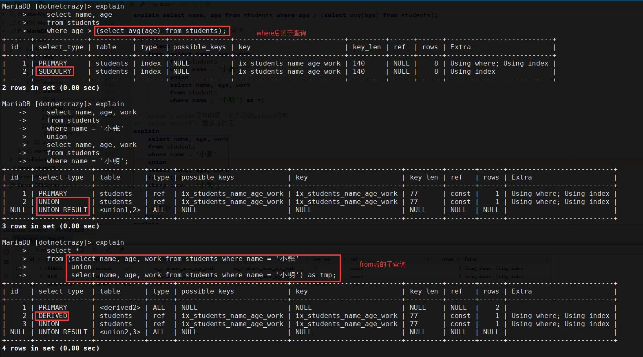Click the "where name = '小明';" line ending the union query
The width and height of the screenshot is (643, 357).
(87, 161)
